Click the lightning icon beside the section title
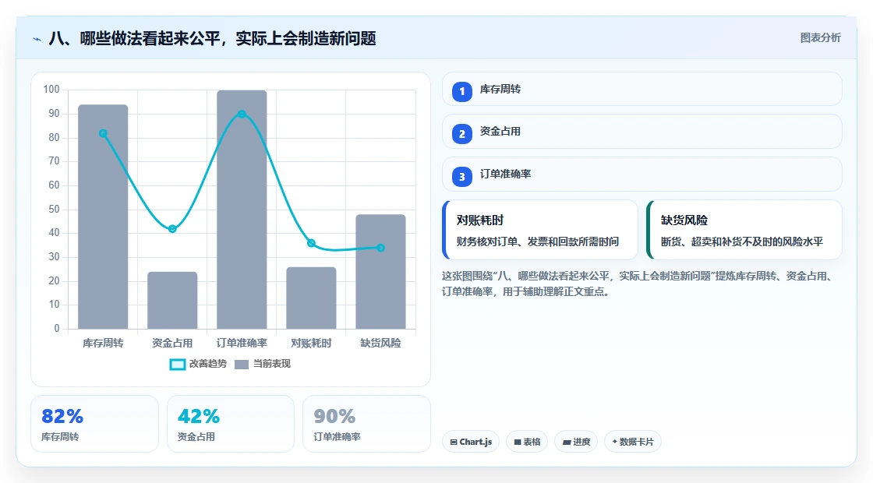873x483 pixels. pos(37,39)
